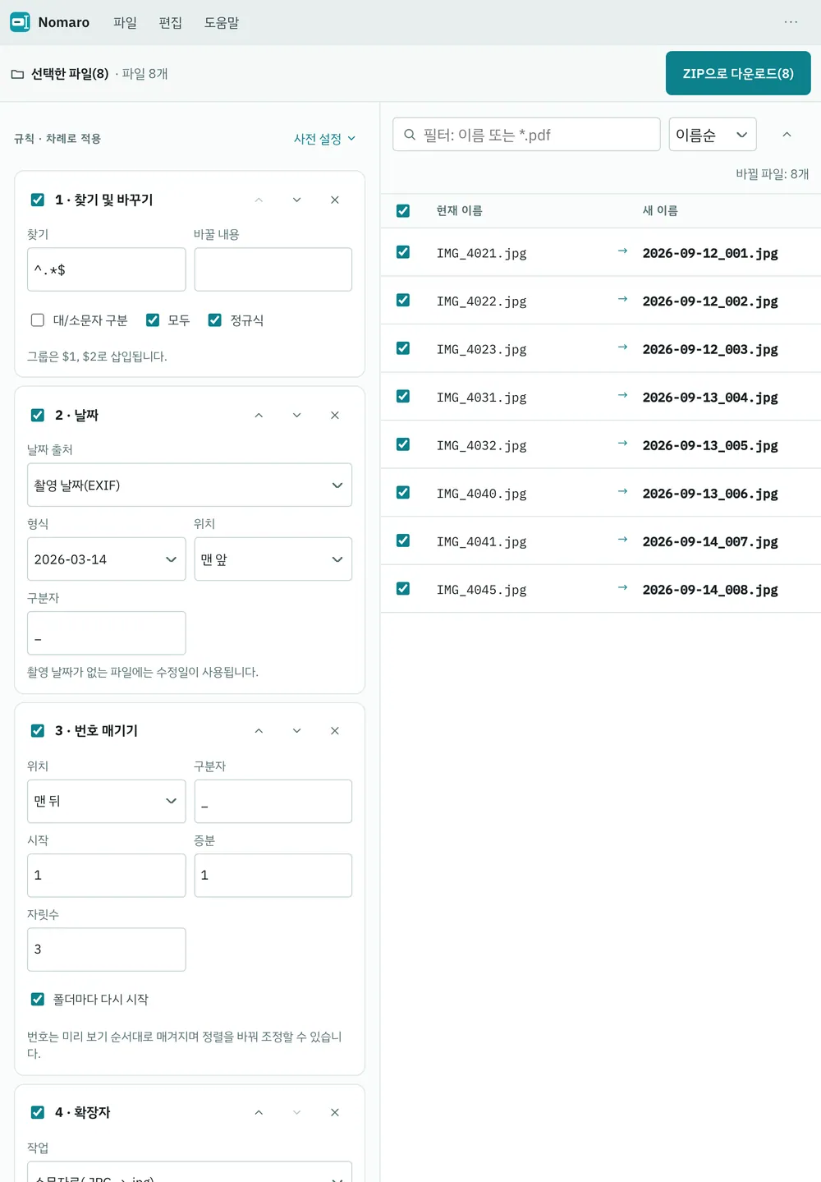Image resolution: width=821 pixels, height=1182 pixels.
Task: Click the folder icon beside 선택한 파일(8)
Action: tap(17, 74)
